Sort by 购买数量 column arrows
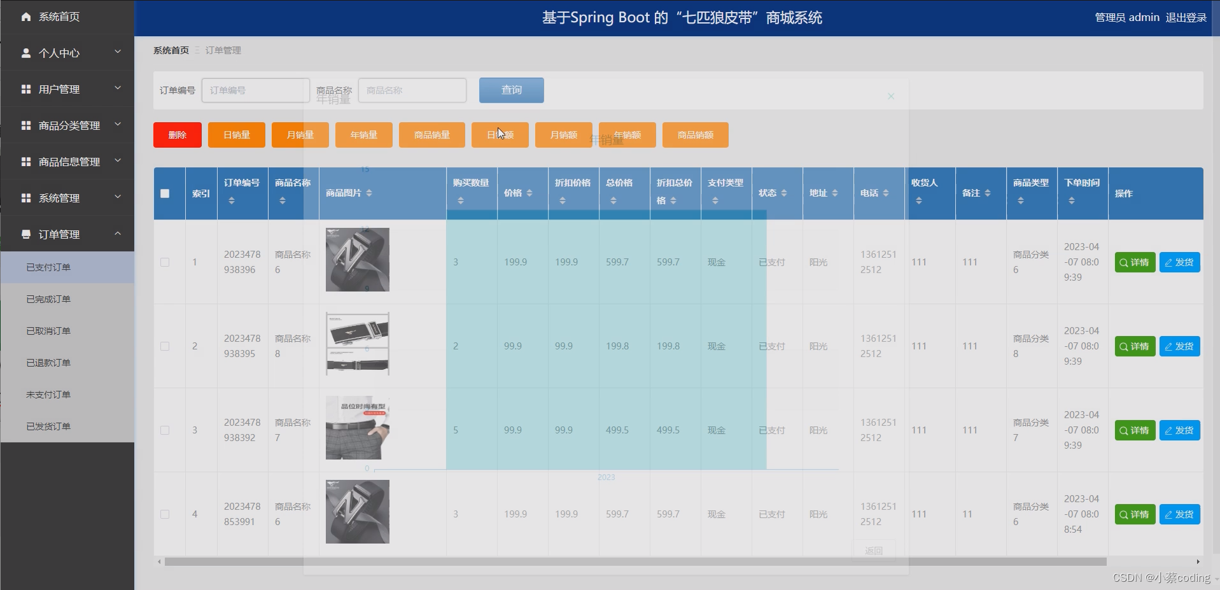1220x590 pixels. tap(461, 200)
